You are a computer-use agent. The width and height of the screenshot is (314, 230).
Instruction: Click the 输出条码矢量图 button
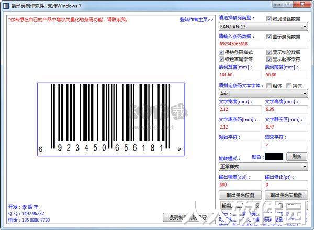point(286,195)
